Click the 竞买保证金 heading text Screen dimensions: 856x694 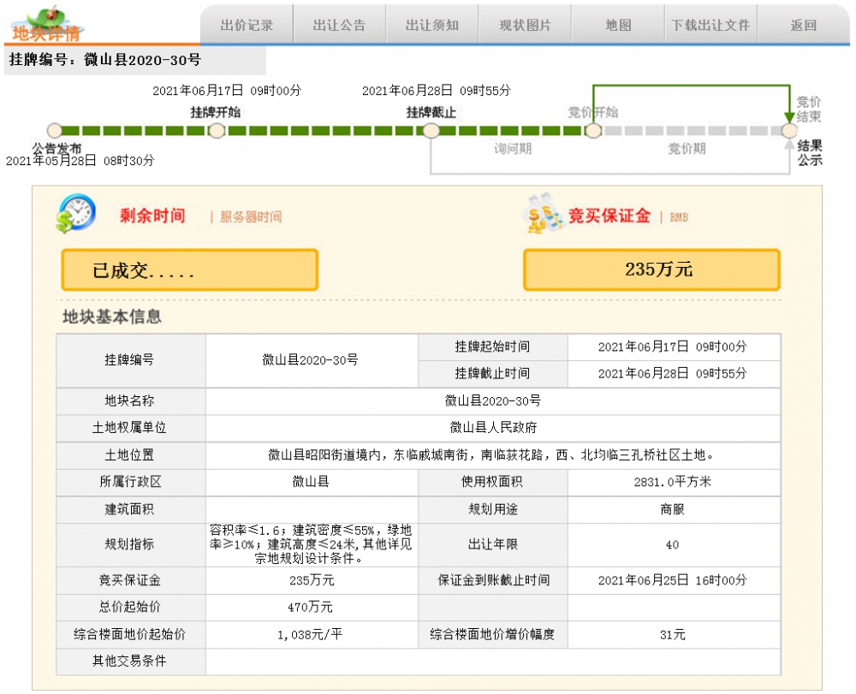[609, 216]
